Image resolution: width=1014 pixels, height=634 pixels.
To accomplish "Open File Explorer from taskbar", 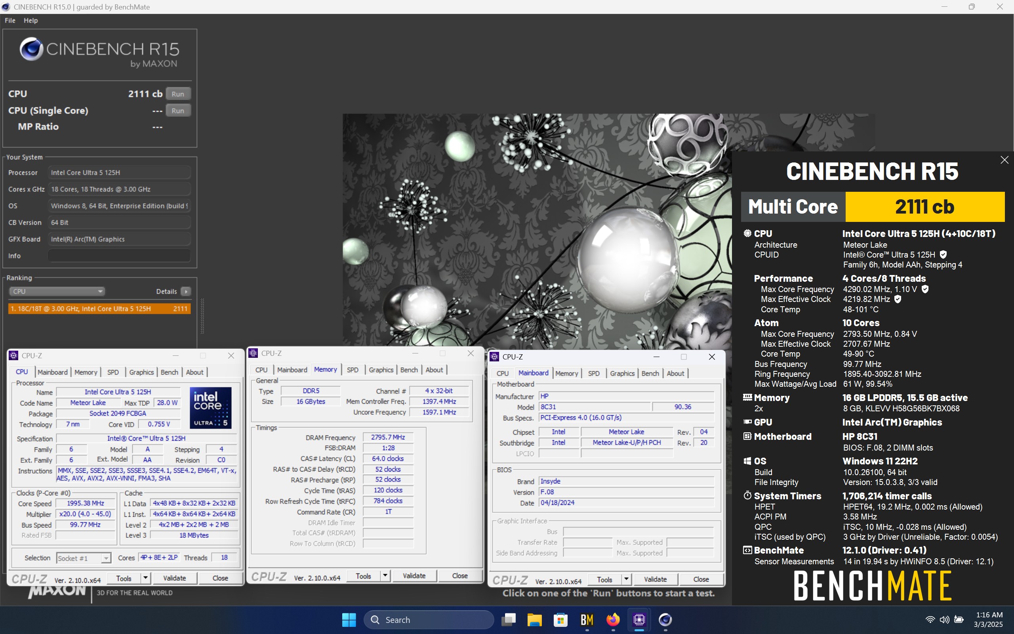I will tap(534, 619).
